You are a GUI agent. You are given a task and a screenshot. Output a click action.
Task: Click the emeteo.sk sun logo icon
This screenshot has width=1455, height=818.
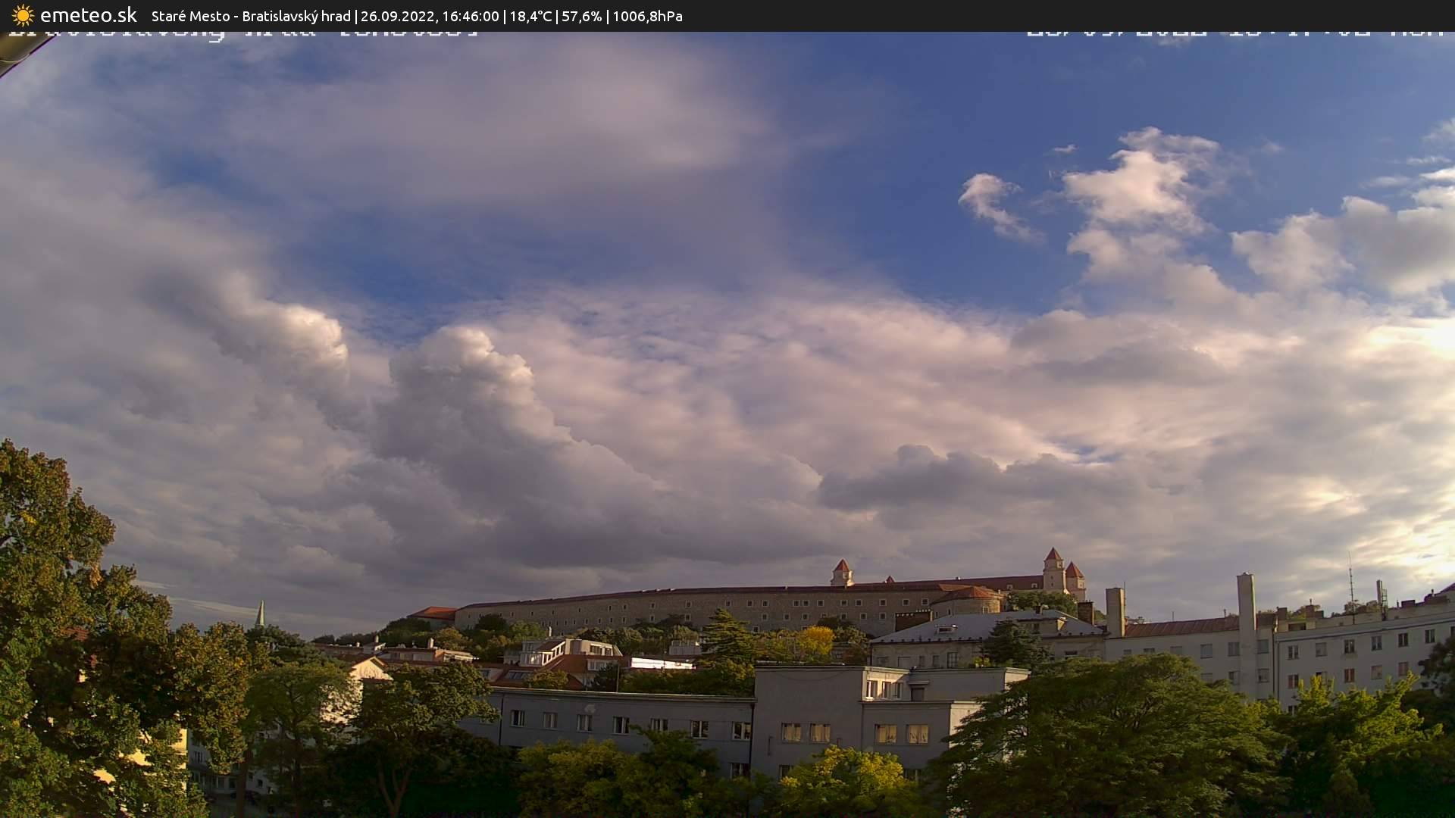click(23, 15)
